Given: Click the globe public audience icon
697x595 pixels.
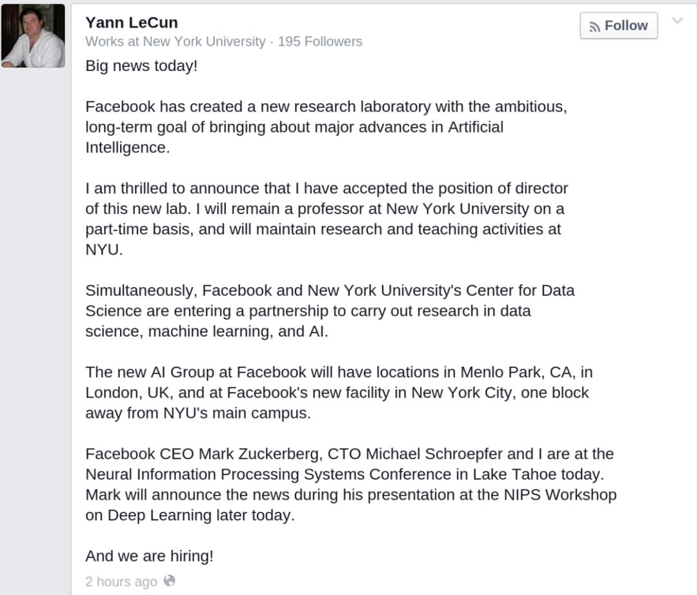Looking at the screenshot, I should point(170,581).
